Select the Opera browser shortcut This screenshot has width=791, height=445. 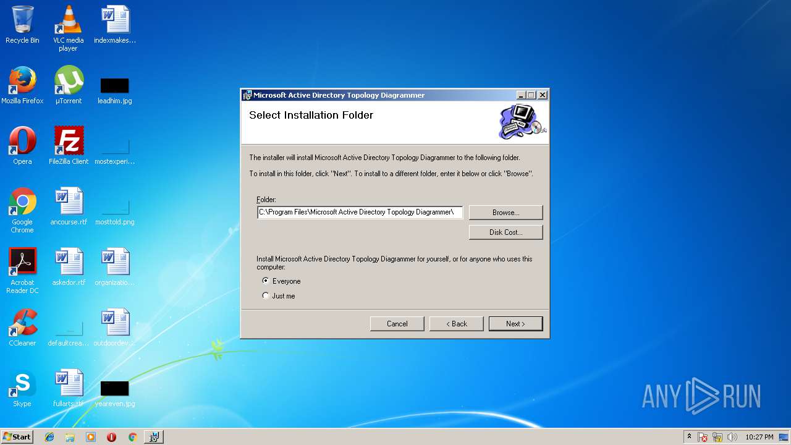pos(22,146)
